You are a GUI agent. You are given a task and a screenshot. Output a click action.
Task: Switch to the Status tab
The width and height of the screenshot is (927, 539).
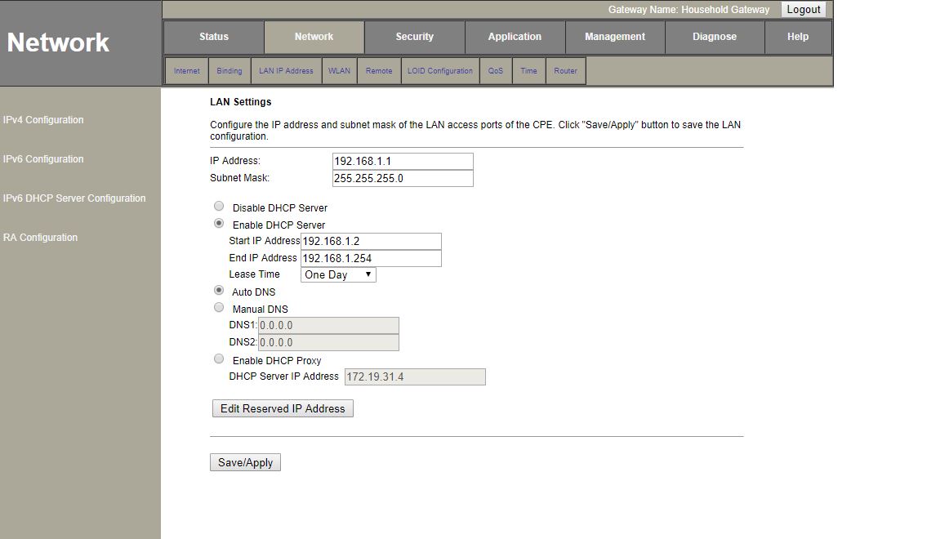214,37
